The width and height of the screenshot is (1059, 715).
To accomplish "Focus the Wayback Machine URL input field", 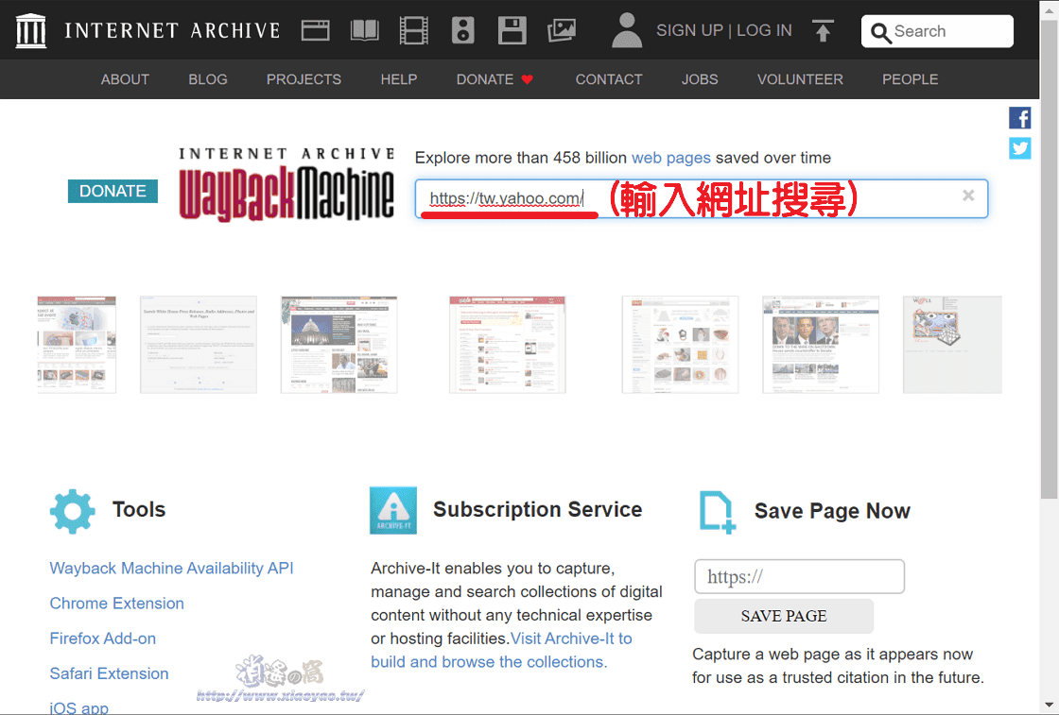I will tap(701, 198).
